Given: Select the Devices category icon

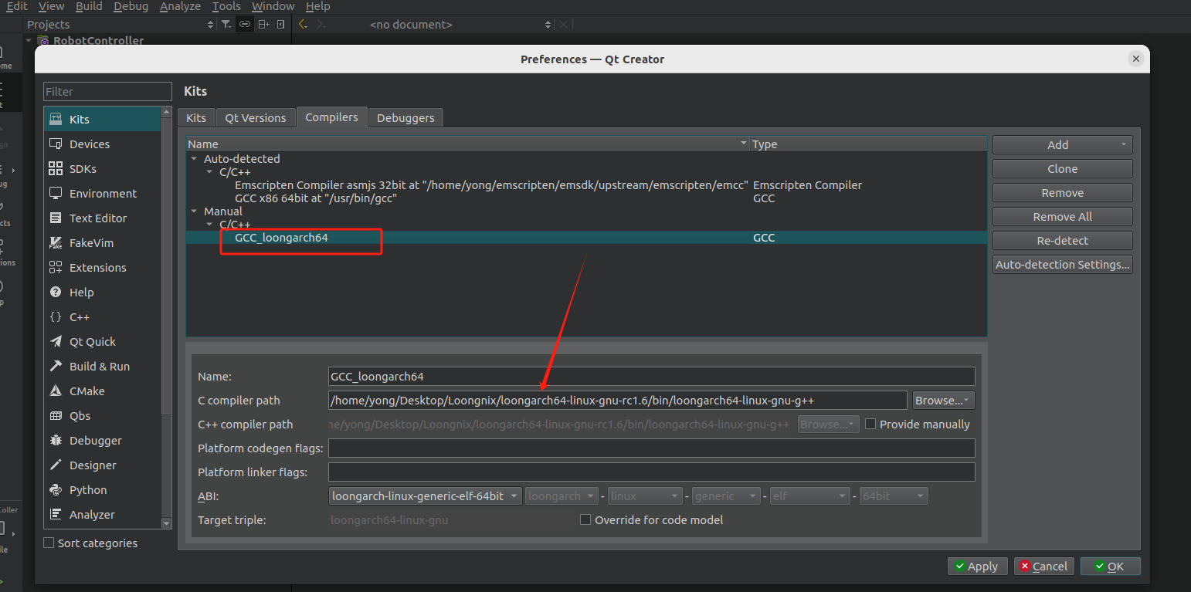Looking at the screenshot, I should [x=56, y=144].
